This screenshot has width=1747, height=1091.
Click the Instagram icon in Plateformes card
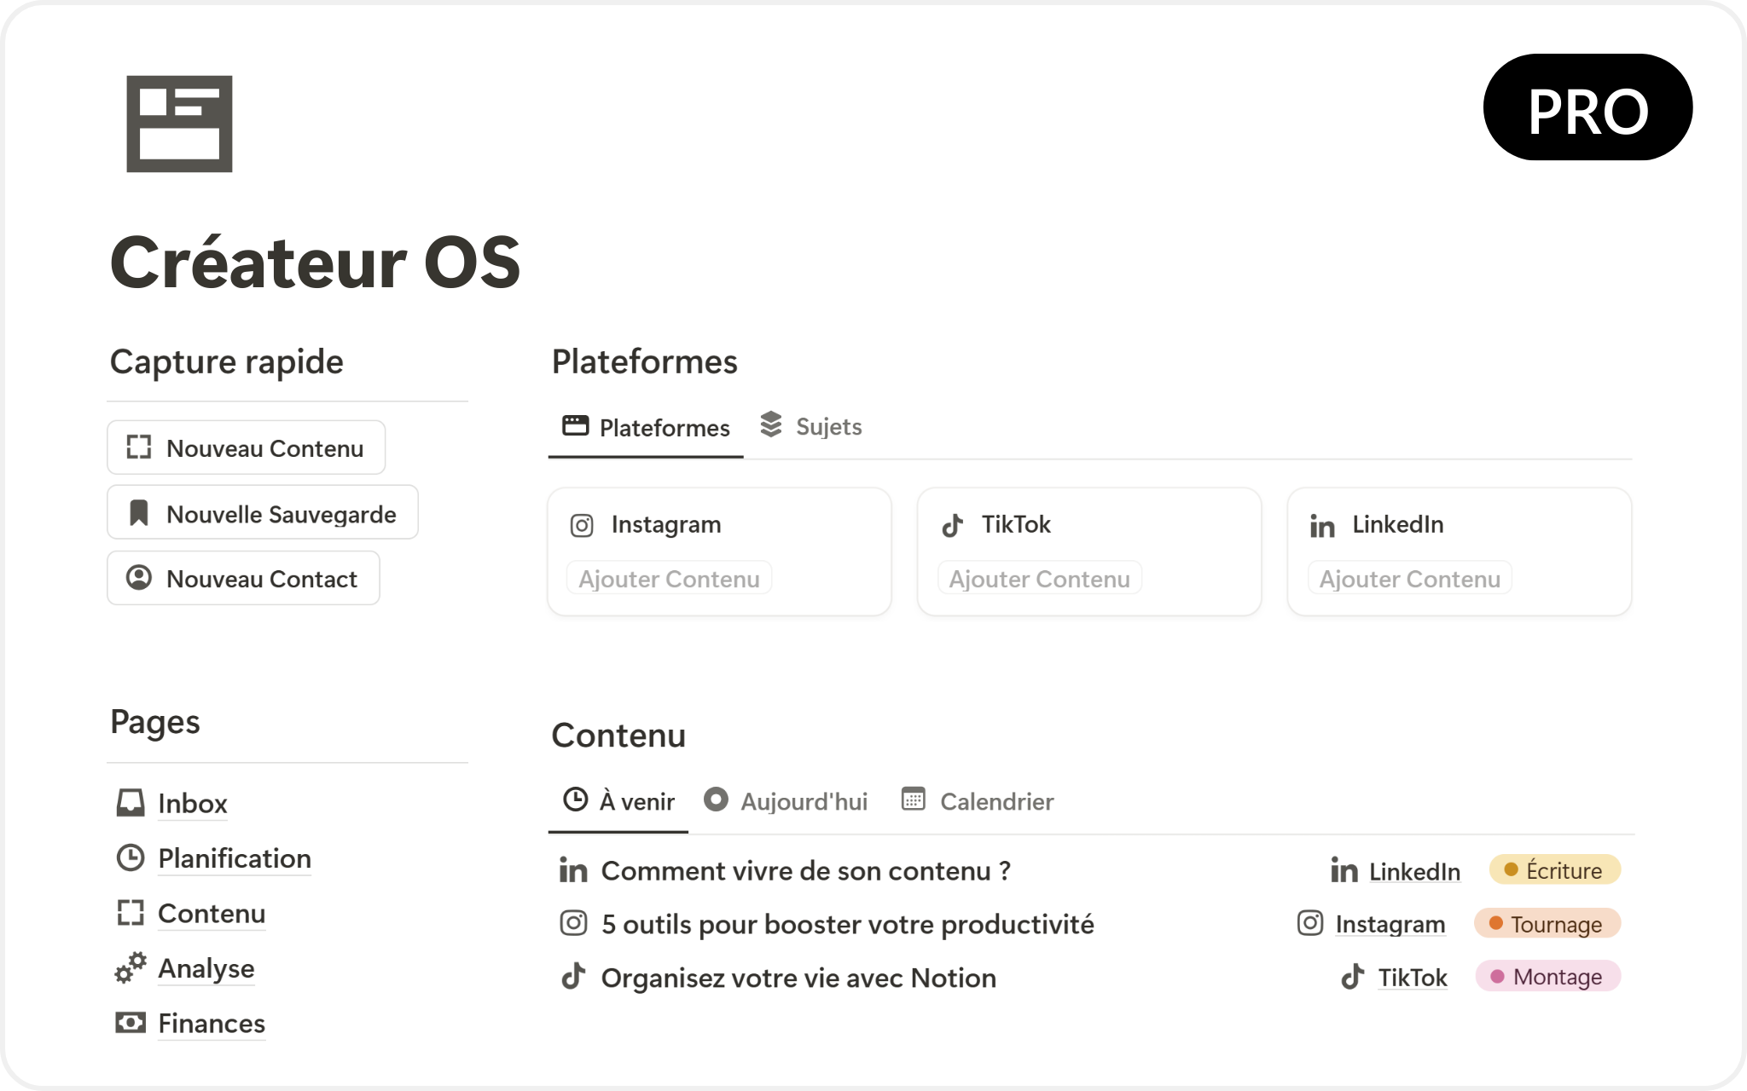click(x=582, y=525)
